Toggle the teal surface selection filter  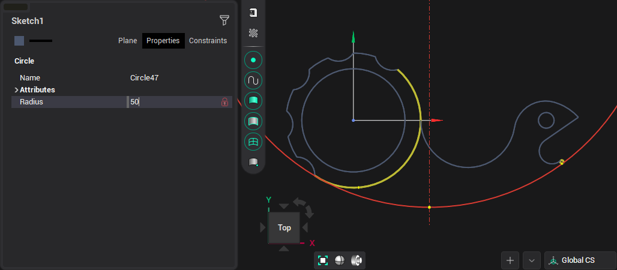click(253, 100)
